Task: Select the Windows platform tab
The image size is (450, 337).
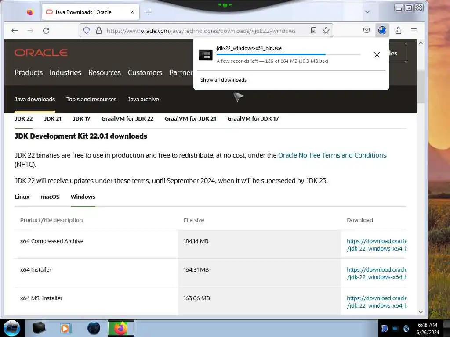Action: click(x=83, y=197)
